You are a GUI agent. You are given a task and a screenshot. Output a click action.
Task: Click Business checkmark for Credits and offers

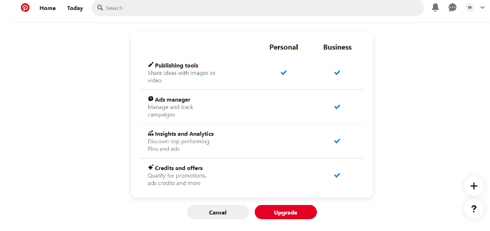click(337, 175)
